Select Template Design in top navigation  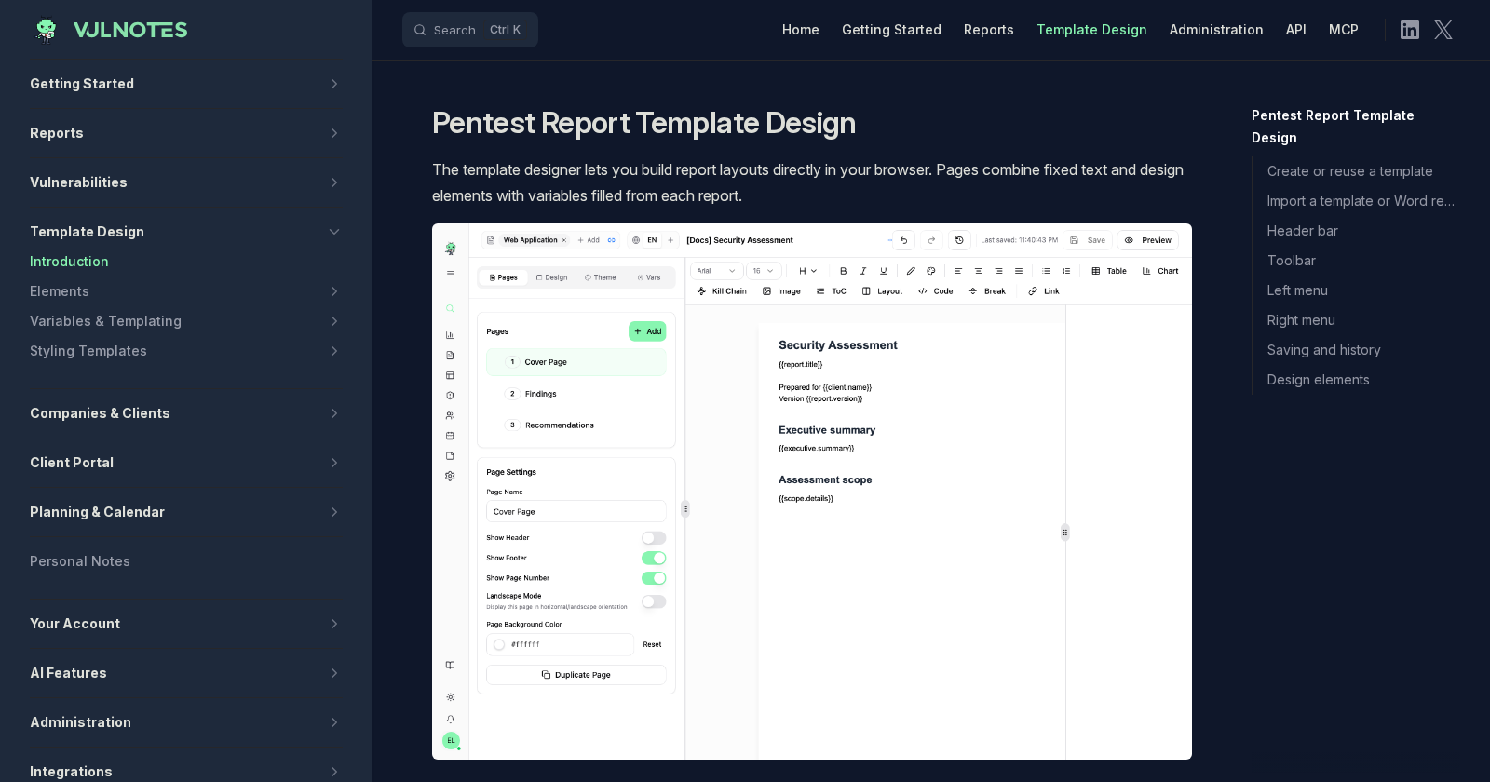point(1091,30)
